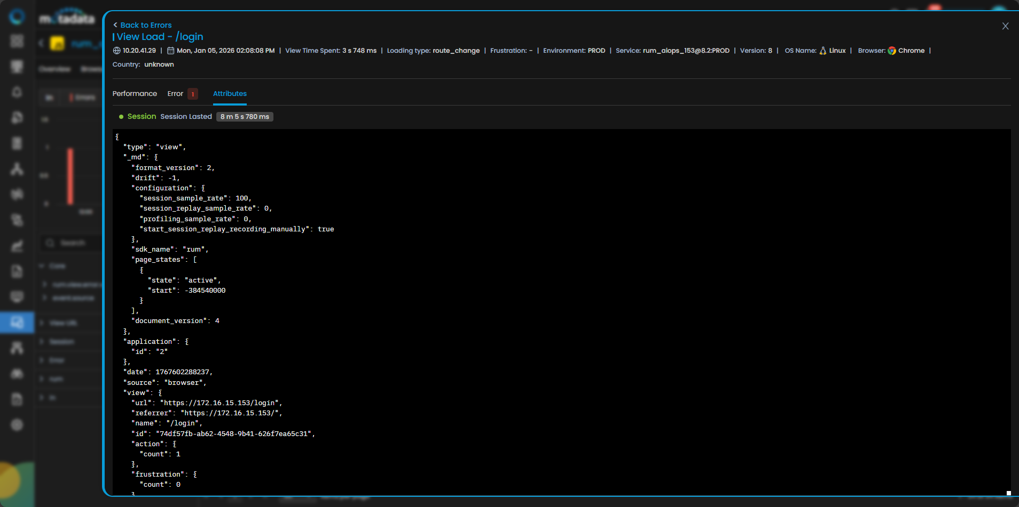The image size is (1019, 507).
Task: Click the 8 m 5 s 780 ms duration badge
Action: [245, 117]
